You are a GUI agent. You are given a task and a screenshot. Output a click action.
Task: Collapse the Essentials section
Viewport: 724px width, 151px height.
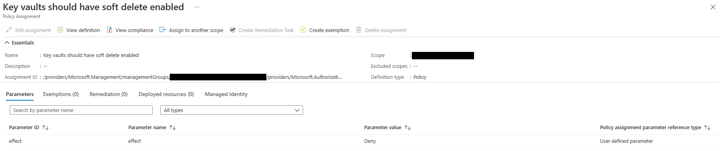(x=7, y=43)
